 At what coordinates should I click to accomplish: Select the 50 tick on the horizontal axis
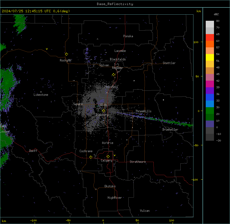(137, 220)
